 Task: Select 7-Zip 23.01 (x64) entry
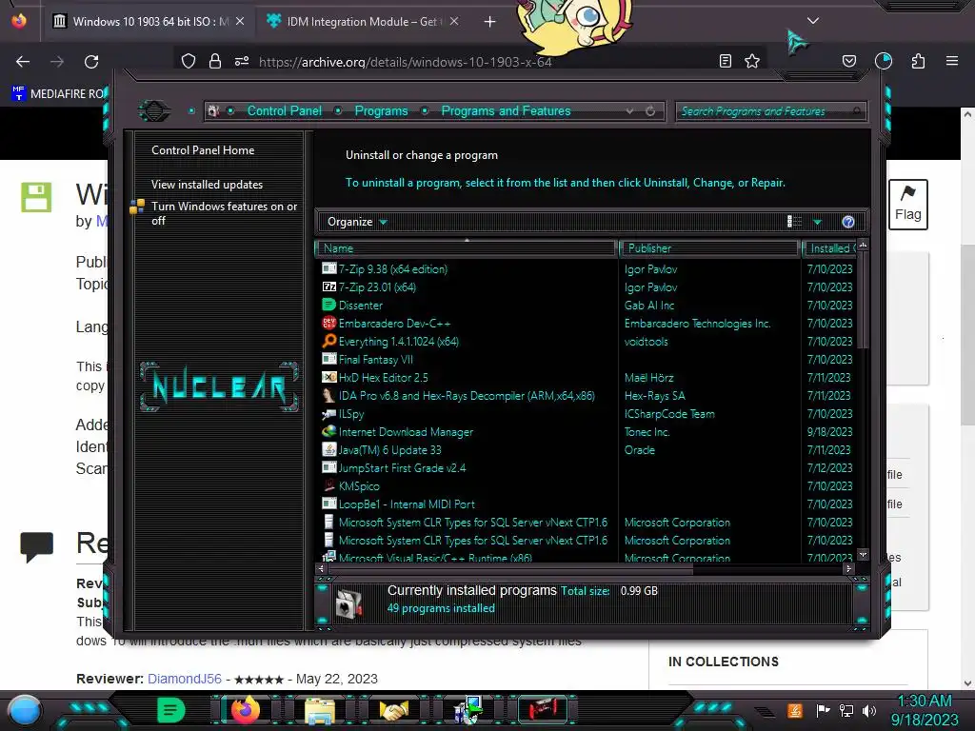click(377, 287)
